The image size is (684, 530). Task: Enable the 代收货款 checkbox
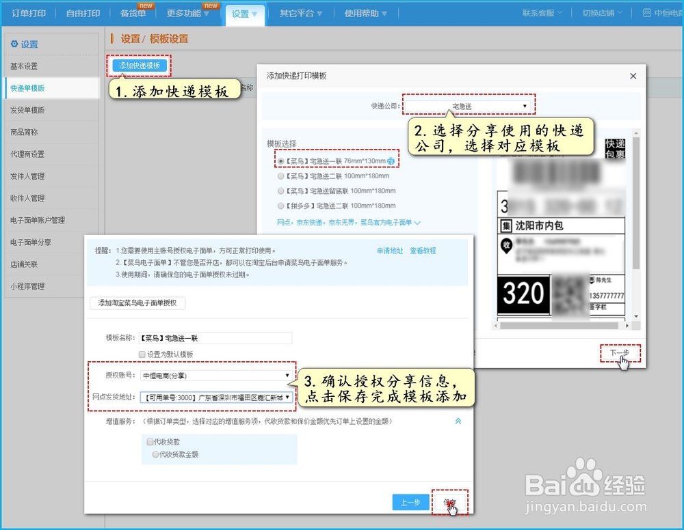[x=150, y=442]
